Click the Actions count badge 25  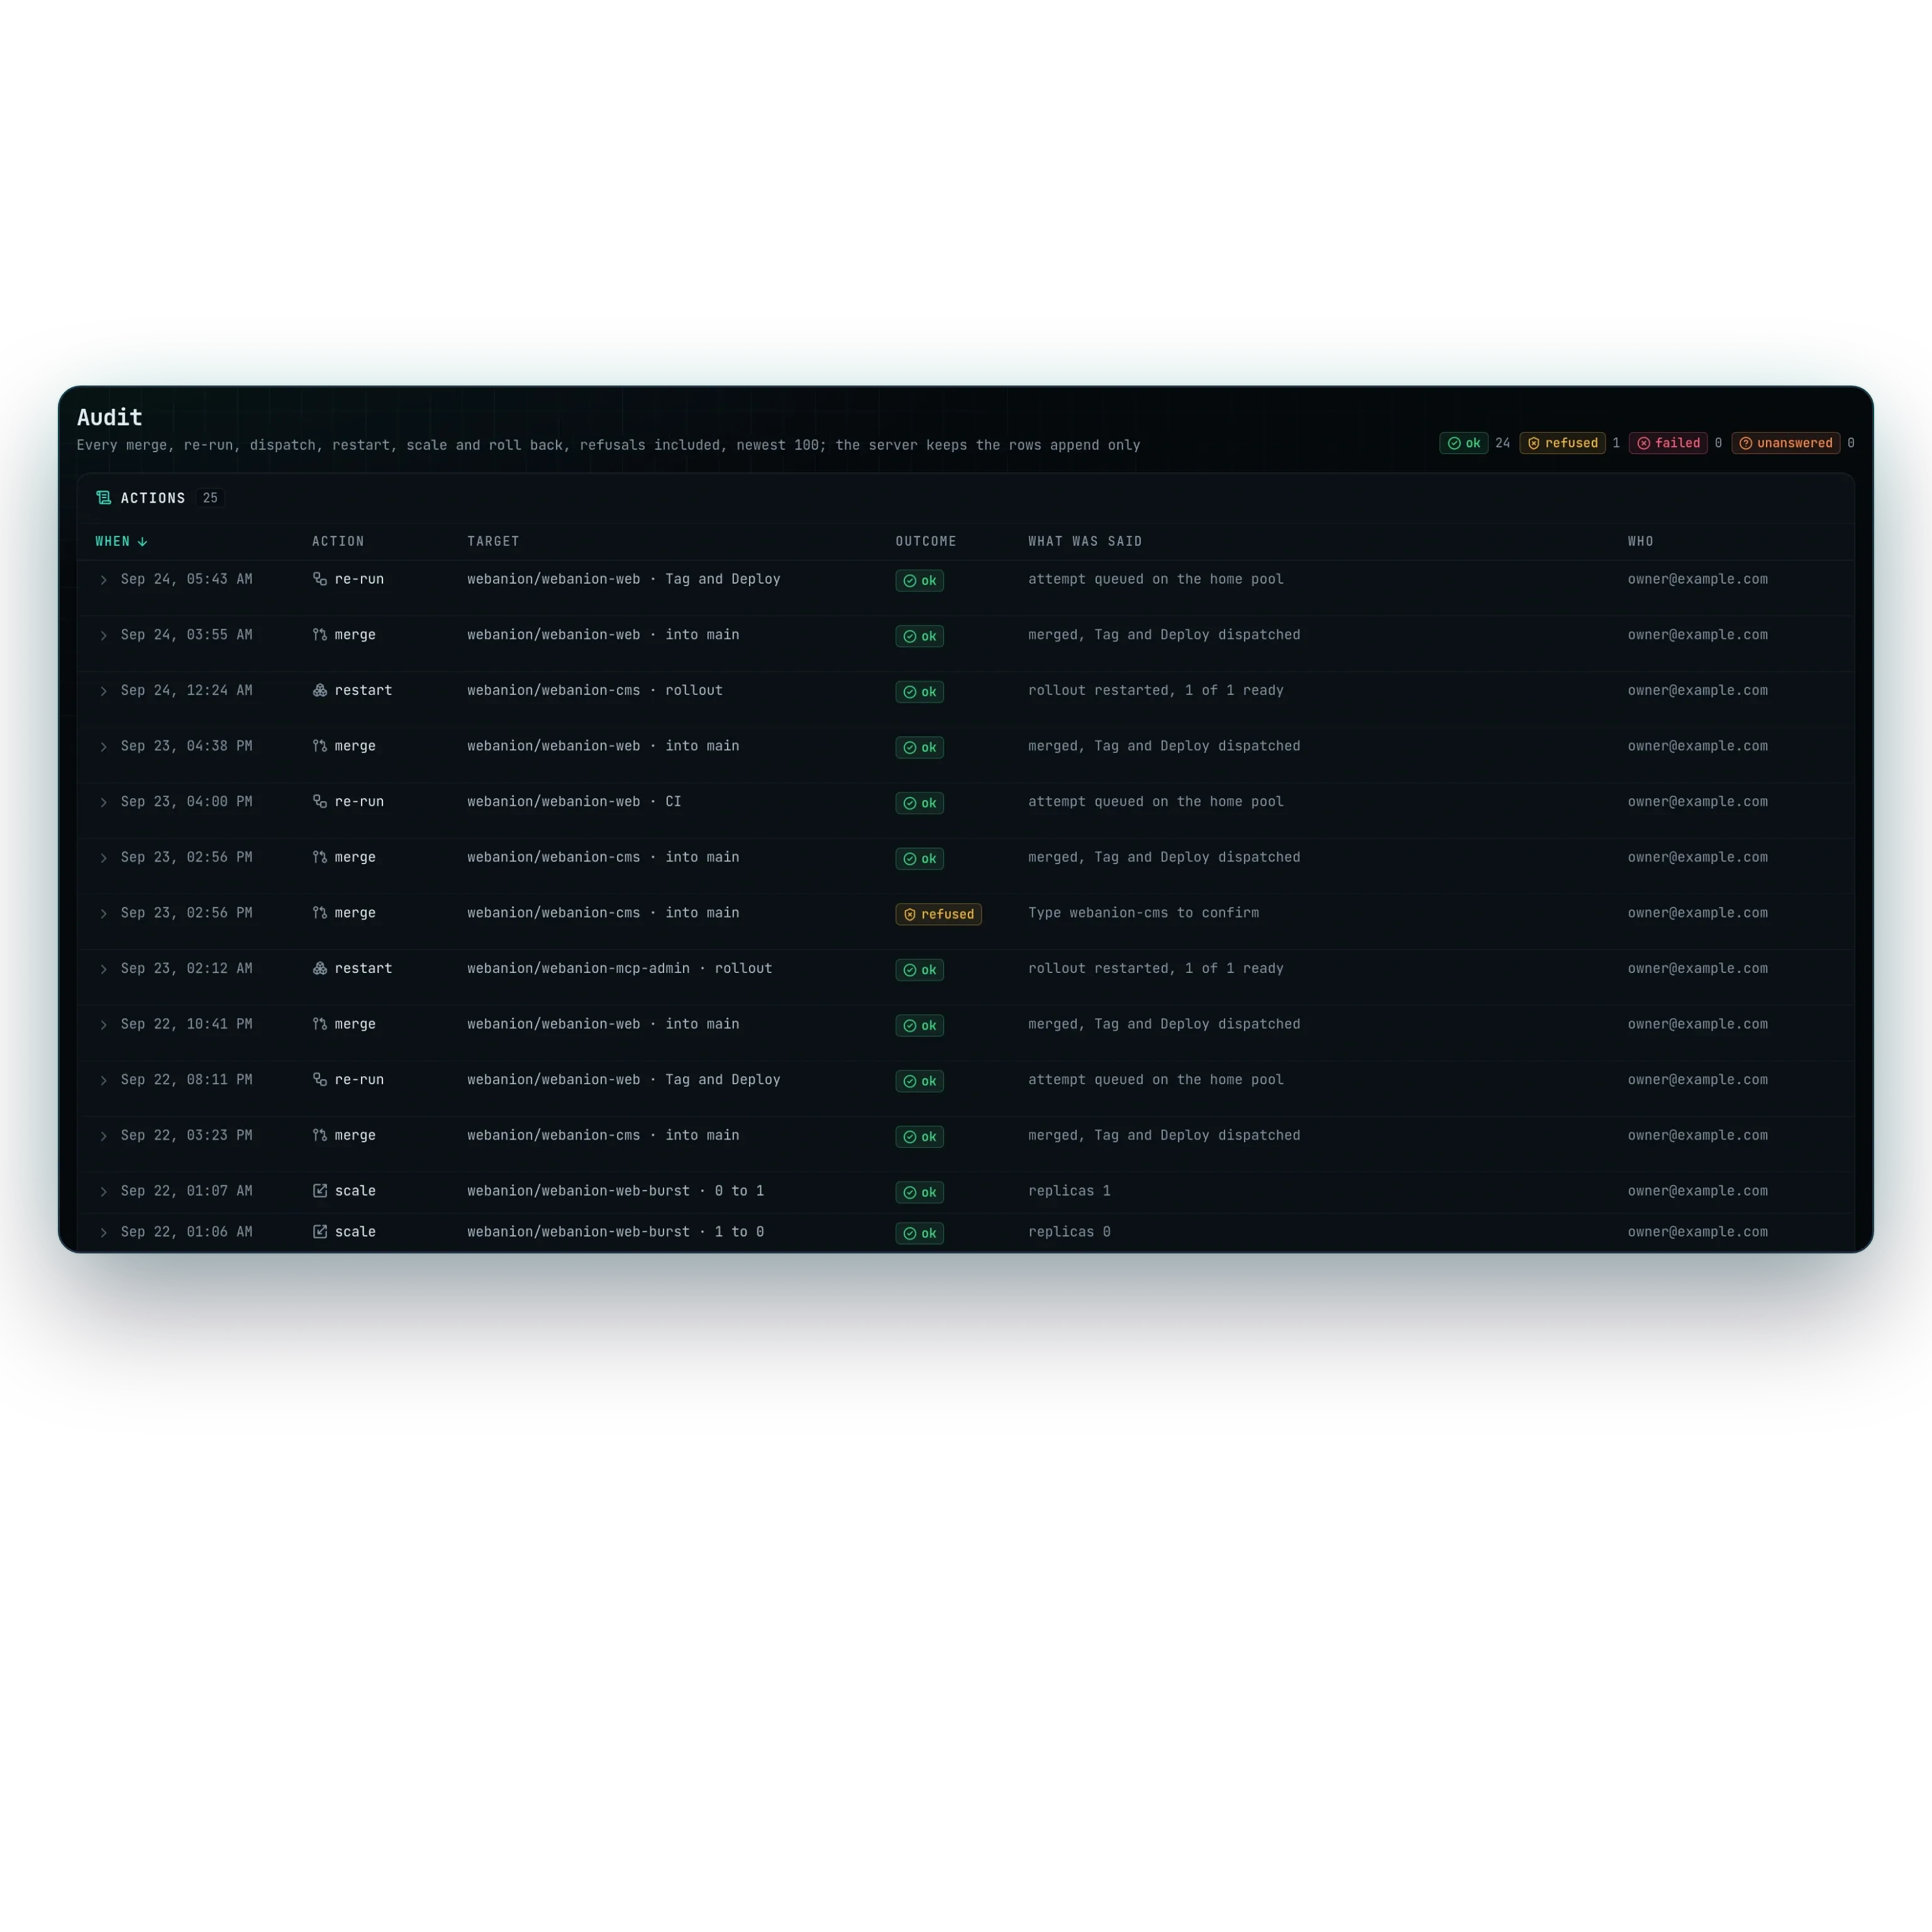tap(210, 498)
